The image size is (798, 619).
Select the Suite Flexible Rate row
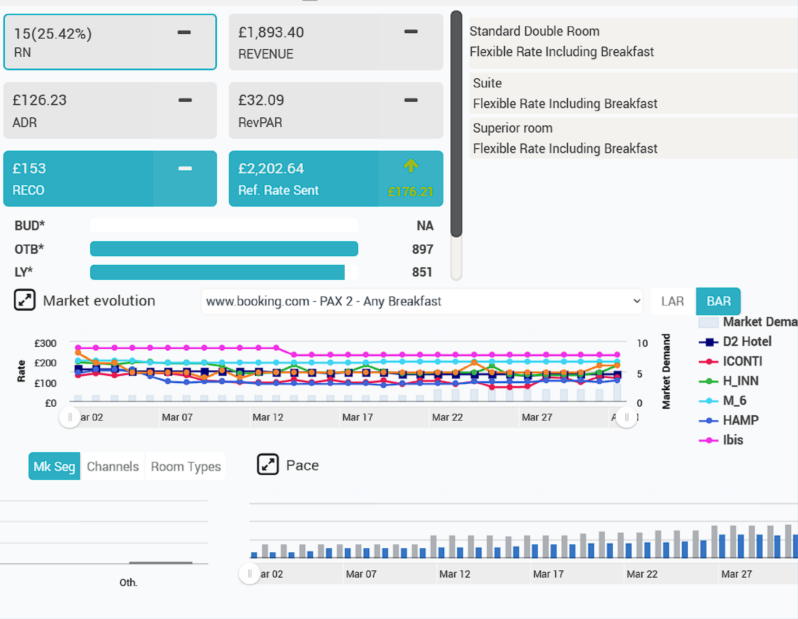(633, 93)
